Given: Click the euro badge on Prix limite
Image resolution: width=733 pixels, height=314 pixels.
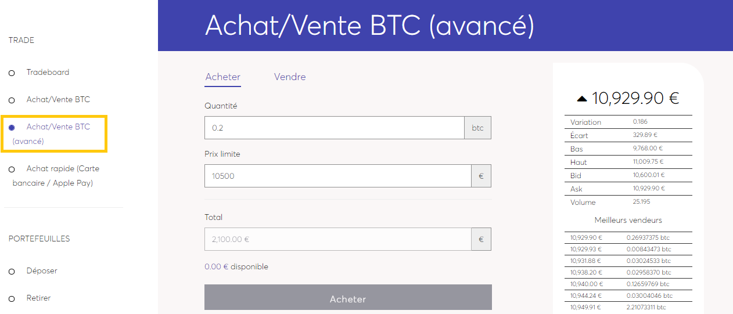Looking at the screenshot, I should point(481,176).
